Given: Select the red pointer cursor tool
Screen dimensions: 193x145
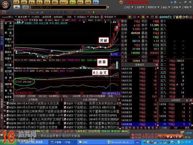Looking at the screenshot, I should [4, 12].
